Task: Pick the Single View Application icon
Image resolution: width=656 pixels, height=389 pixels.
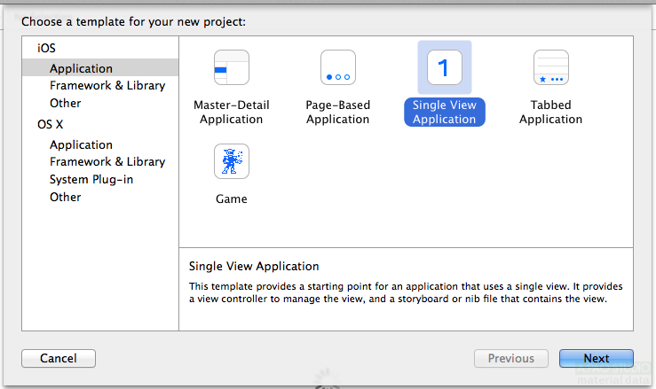Action: pos(445,67)
